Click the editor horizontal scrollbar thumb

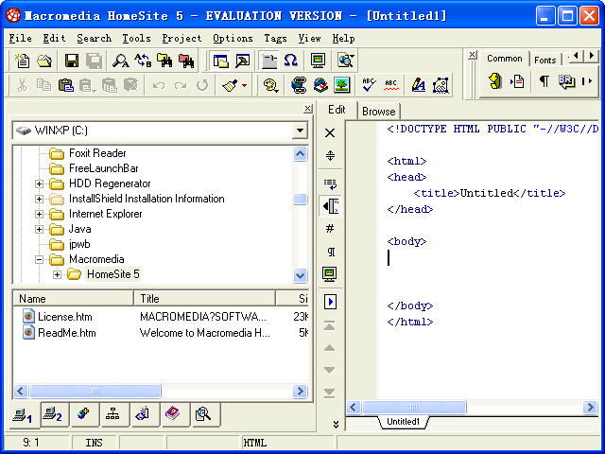point(414,407)
